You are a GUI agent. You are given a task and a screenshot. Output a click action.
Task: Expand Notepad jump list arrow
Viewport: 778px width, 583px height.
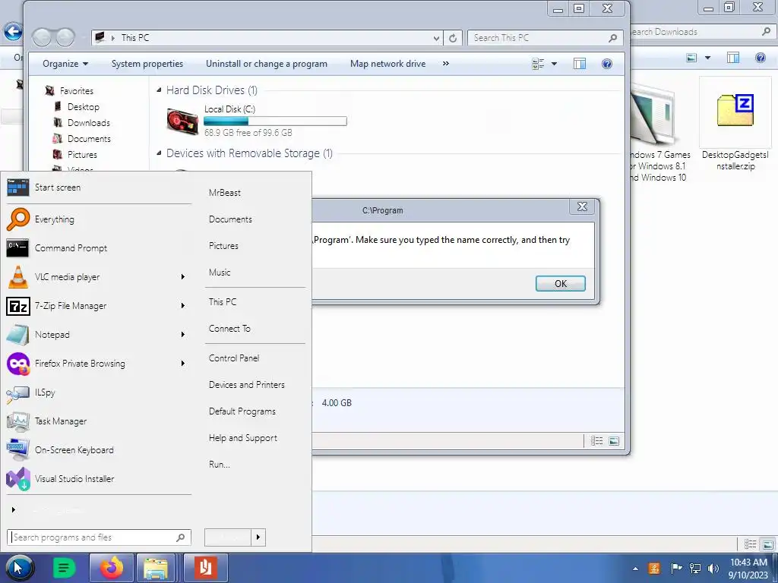click(182, 335)
